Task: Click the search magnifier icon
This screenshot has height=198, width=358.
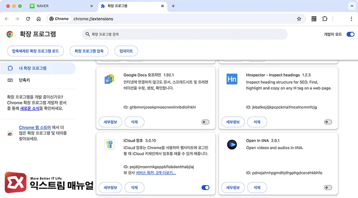Action: click(x=87, y=34)
